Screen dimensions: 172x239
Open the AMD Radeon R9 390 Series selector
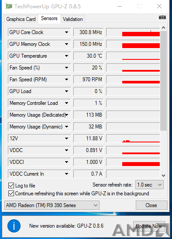(x=52, y=205)
